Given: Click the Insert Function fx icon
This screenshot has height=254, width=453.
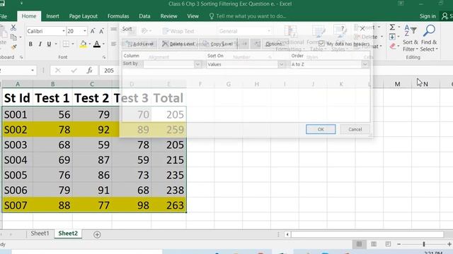Looking at the screenshot, I should tap(90, 71).
